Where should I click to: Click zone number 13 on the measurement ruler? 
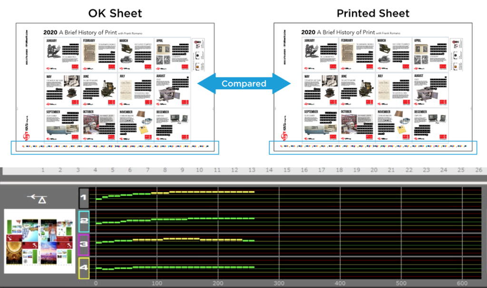tap(252, 169)
